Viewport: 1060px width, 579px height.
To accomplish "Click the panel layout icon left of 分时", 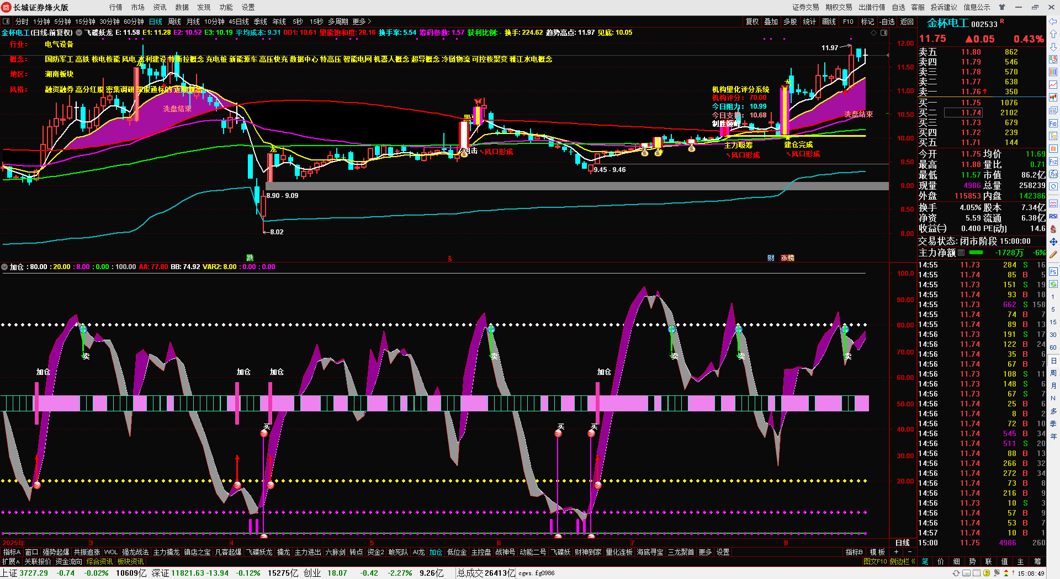I will point(6,22).
